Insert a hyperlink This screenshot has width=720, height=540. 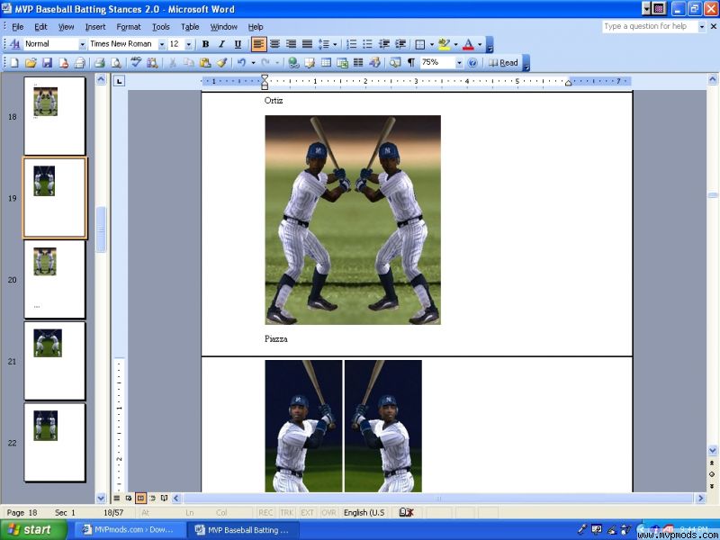[293, 62]
